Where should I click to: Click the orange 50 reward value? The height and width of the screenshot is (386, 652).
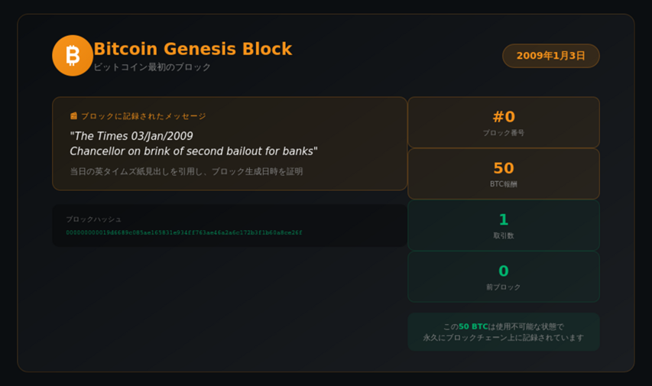pyautogui.click(x=504, y=168)
